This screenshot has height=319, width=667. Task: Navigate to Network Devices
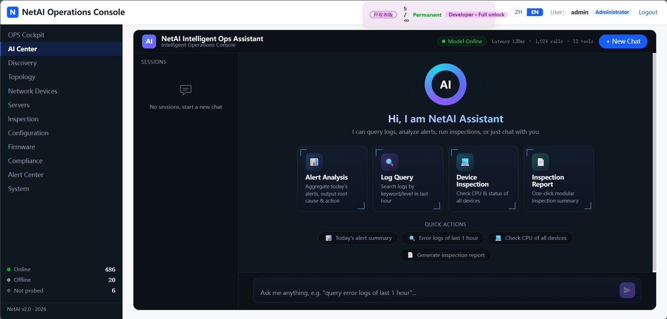[x=61, y=91]
